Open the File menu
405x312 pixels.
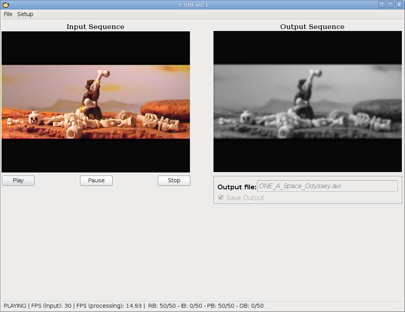pos(8,14)
